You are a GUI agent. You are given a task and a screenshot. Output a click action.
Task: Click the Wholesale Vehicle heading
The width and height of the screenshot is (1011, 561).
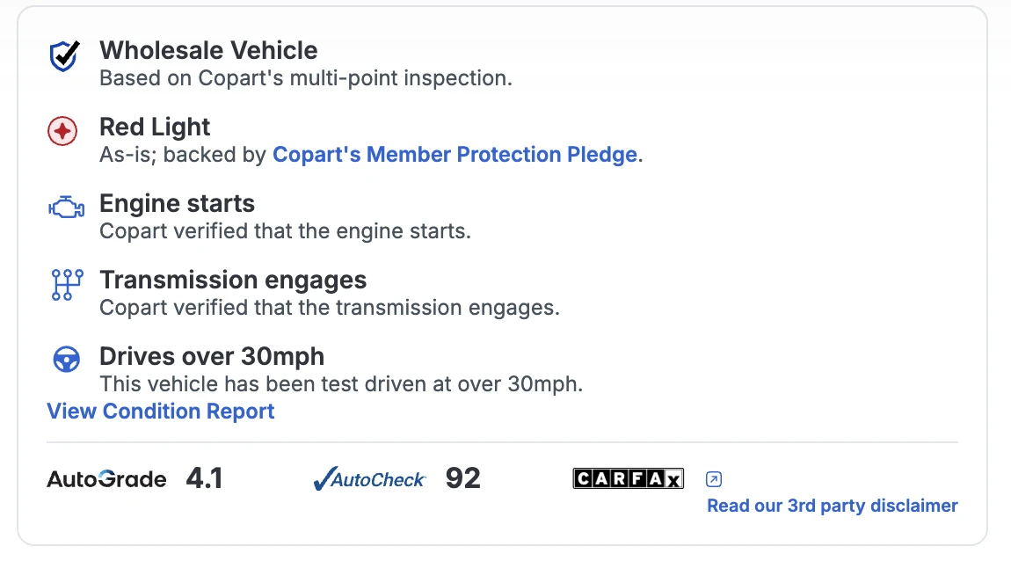tap(208, 50)
